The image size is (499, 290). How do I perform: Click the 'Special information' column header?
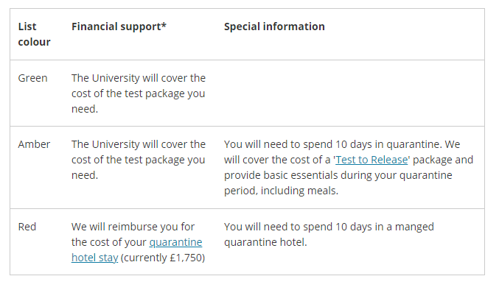274,26
